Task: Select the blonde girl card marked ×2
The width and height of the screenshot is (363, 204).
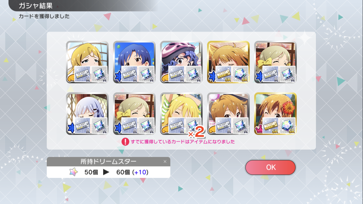Action: coord(181,114)
